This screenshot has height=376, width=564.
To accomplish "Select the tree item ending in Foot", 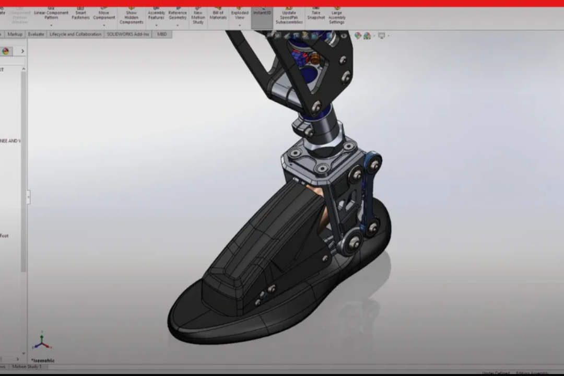I will pos(4,236).
